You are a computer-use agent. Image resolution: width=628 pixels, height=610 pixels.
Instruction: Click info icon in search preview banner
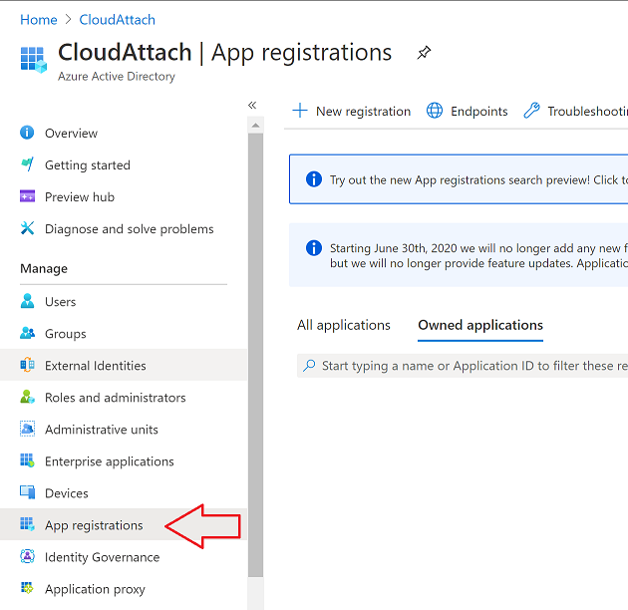point(314,179)
